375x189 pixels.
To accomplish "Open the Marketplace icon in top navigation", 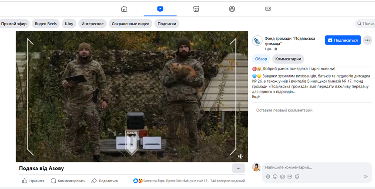I will coord(196,9).
